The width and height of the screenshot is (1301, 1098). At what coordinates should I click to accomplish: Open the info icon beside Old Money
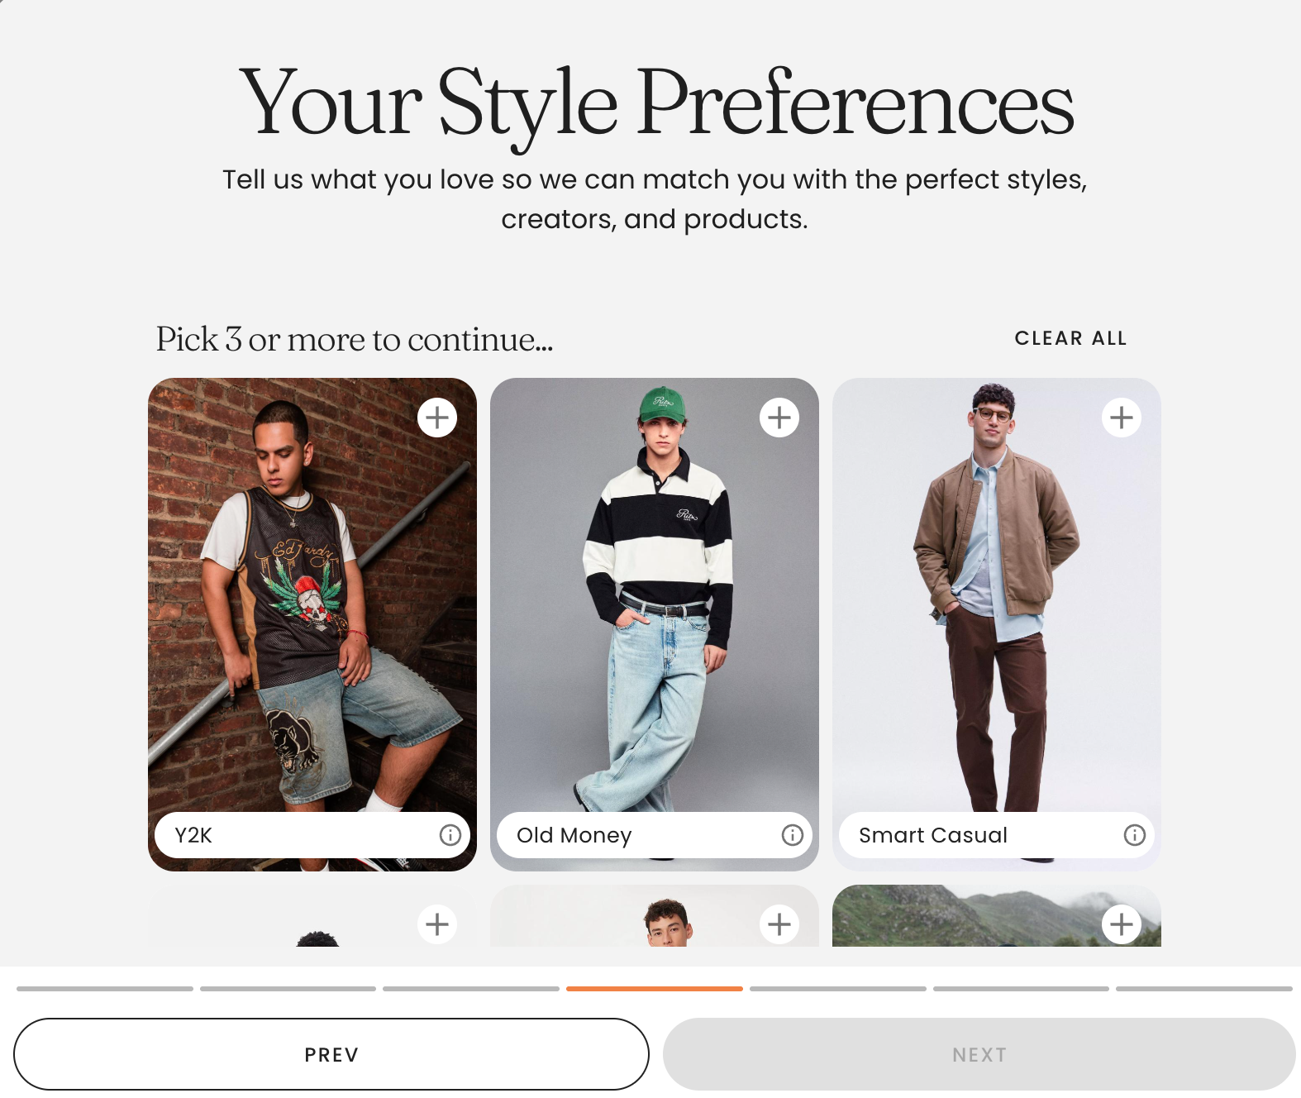pos(793,835)
